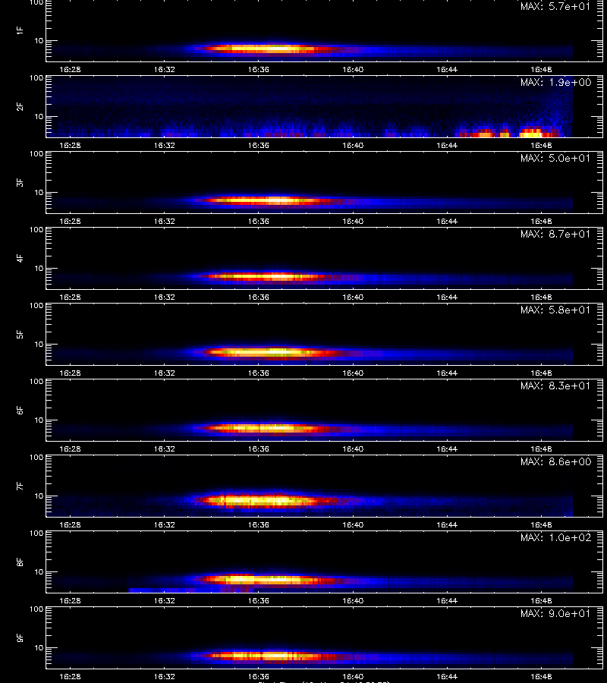Image resolution: width=607 pixels, height=683 pixels.
Task: Select the MAX: 1.0e+02 label
Action: pyautogui.click(x=555, y=537)
